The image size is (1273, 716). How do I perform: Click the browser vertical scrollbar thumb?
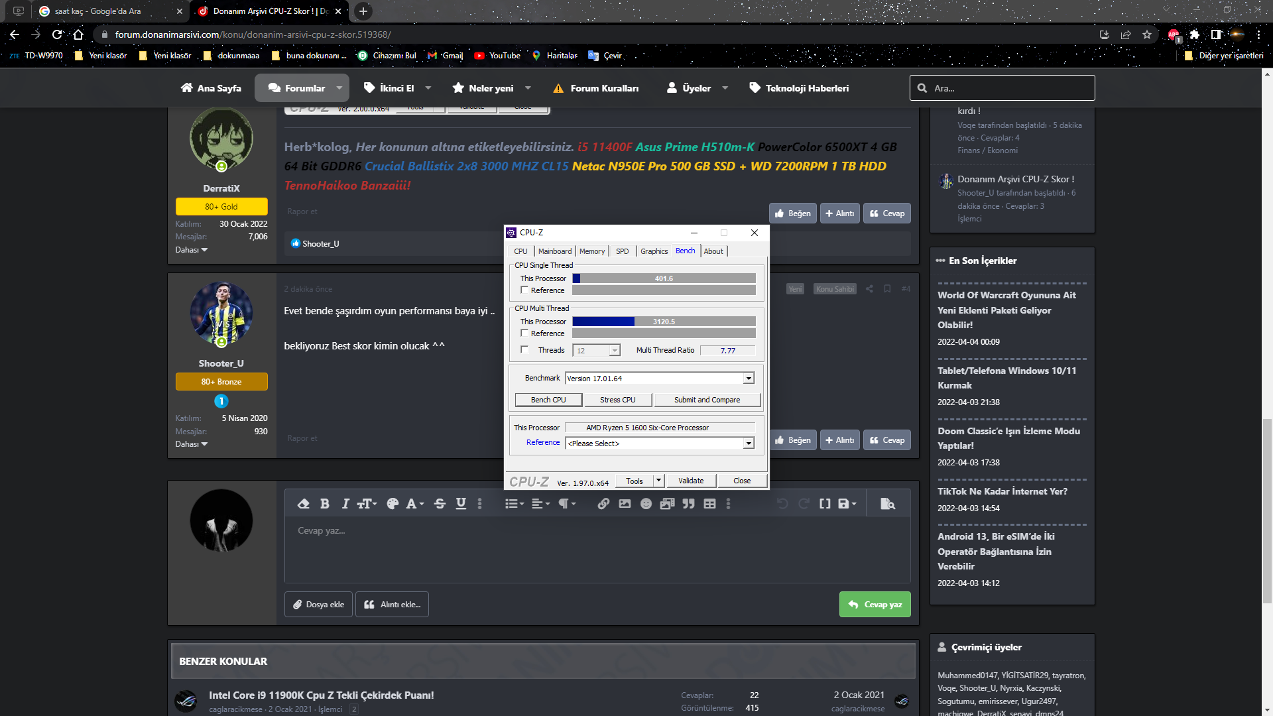tap(1267, 510)
